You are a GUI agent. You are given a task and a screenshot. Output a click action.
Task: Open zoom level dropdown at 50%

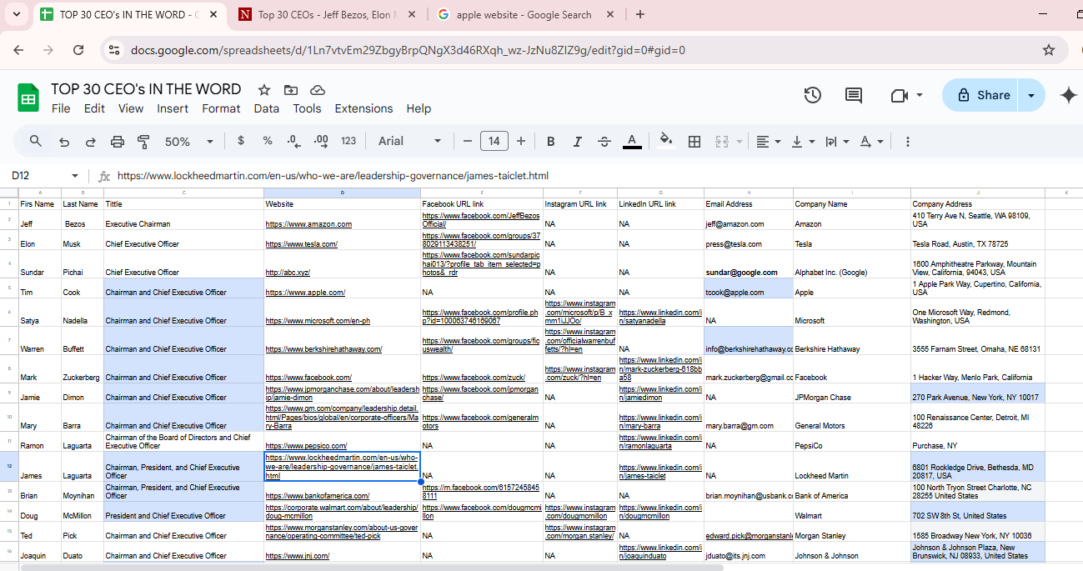[189, 142]
